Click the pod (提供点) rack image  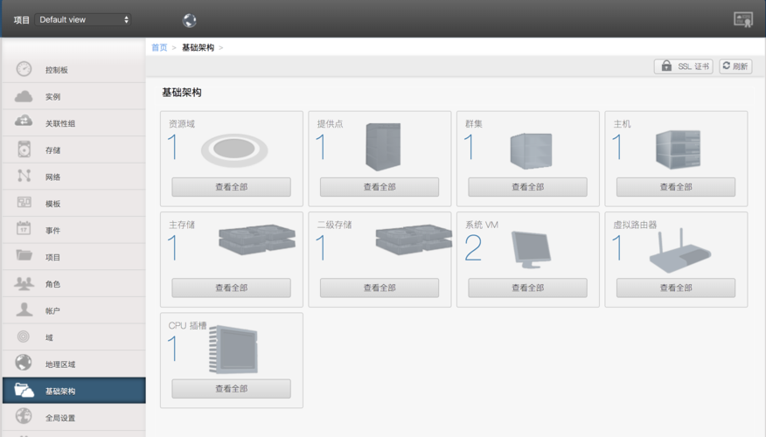click(x=383, y=147)
